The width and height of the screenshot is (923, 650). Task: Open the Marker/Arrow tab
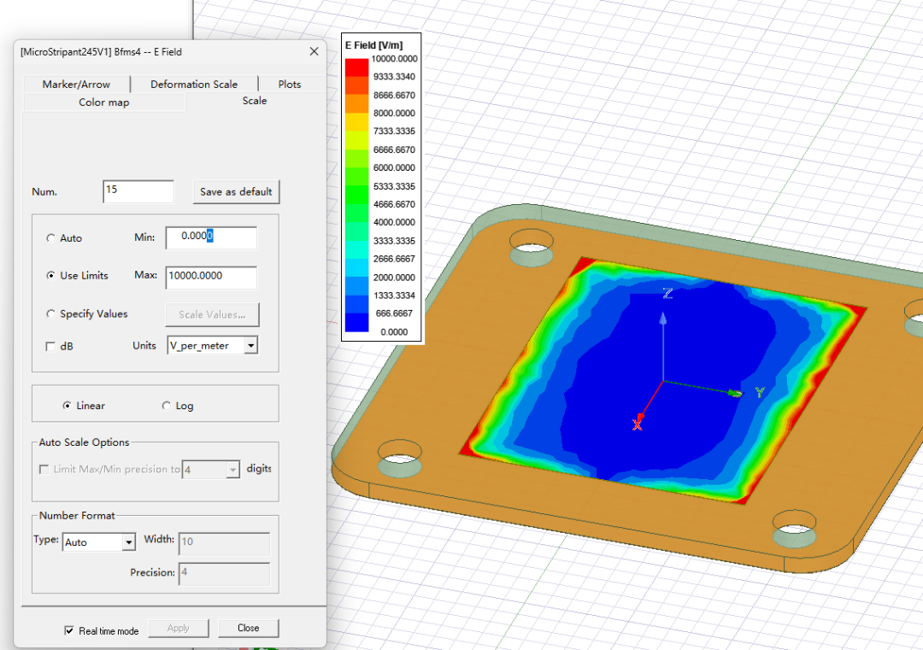[x=76, y=84]
